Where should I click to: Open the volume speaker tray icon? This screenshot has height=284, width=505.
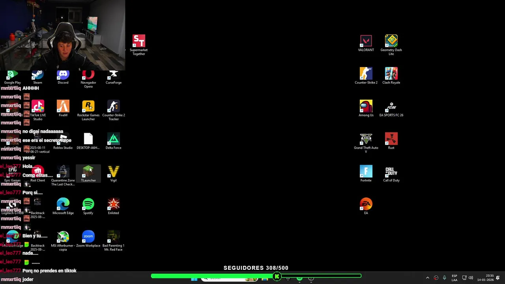click(x=470, y=278)
